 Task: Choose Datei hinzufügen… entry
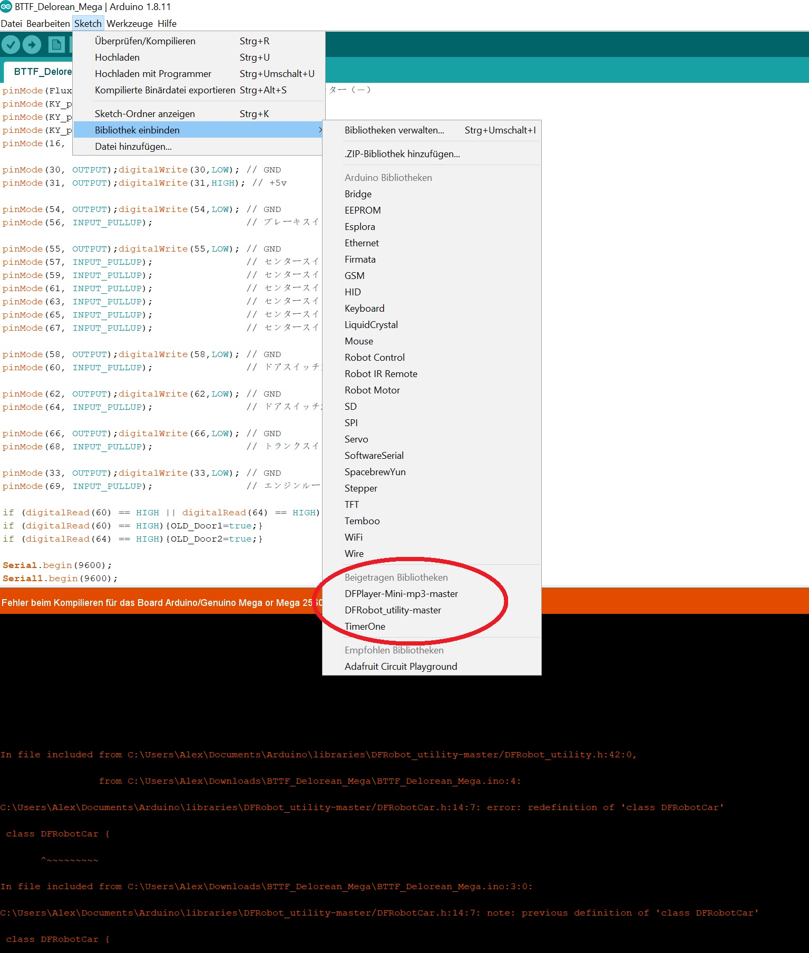point(198,147)
